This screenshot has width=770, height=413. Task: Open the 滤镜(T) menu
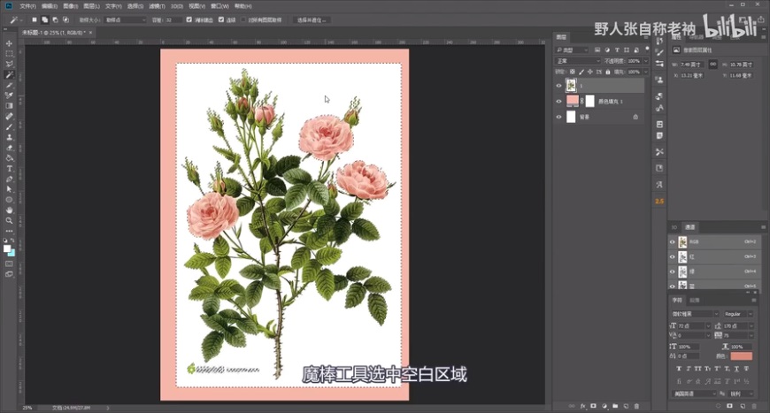pos(157,6)
